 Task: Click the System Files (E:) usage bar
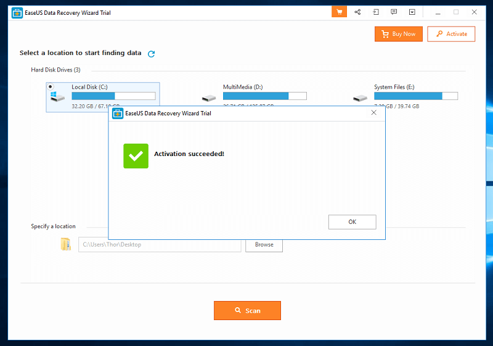click(x=416, y=96)
